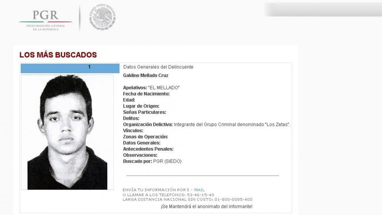Viewport: 382px width, 215px height.
Task: Open the E - MAIL link
Action: [196, 190]
